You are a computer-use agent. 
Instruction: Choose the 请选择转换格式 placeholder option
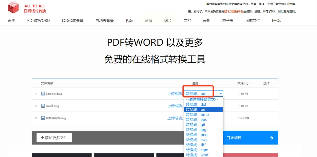[x=203, y=99]
